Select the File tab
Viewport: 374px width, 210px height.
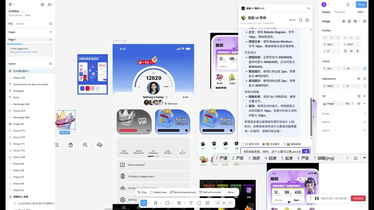11,24
